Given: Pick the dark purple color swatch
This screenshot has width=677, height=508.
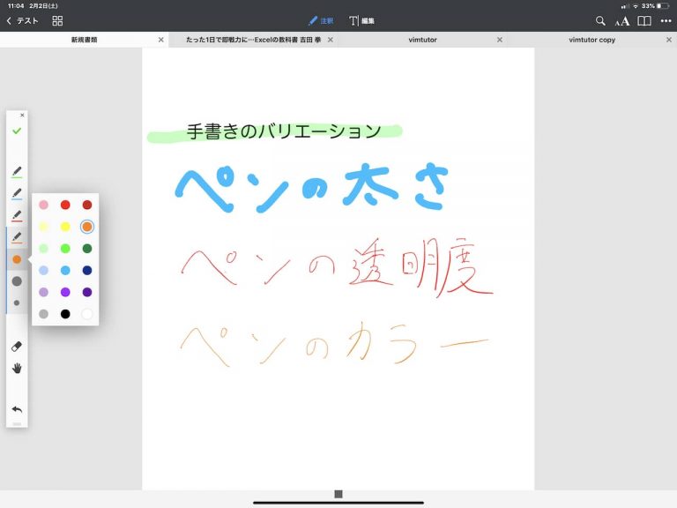Looking at the screenshot, I should click(x=87, y=292).
